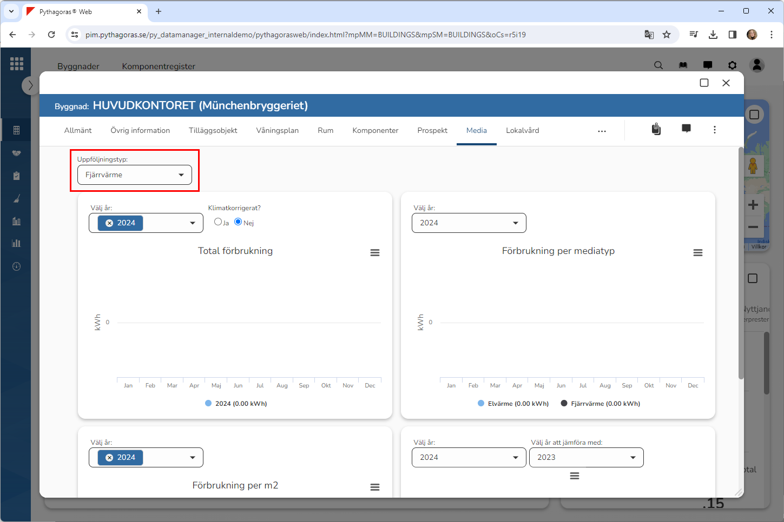The height and width of the screenshot is (522, 784).
Task: Switch to the Komponenter tab
Action: point(375,131)
